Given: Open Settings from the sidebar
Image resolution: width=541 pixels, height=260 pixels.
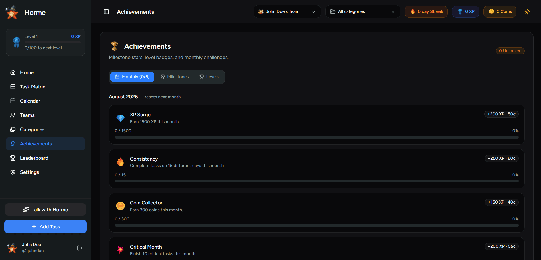Looking at the screenshot, I should coord(45,172).
